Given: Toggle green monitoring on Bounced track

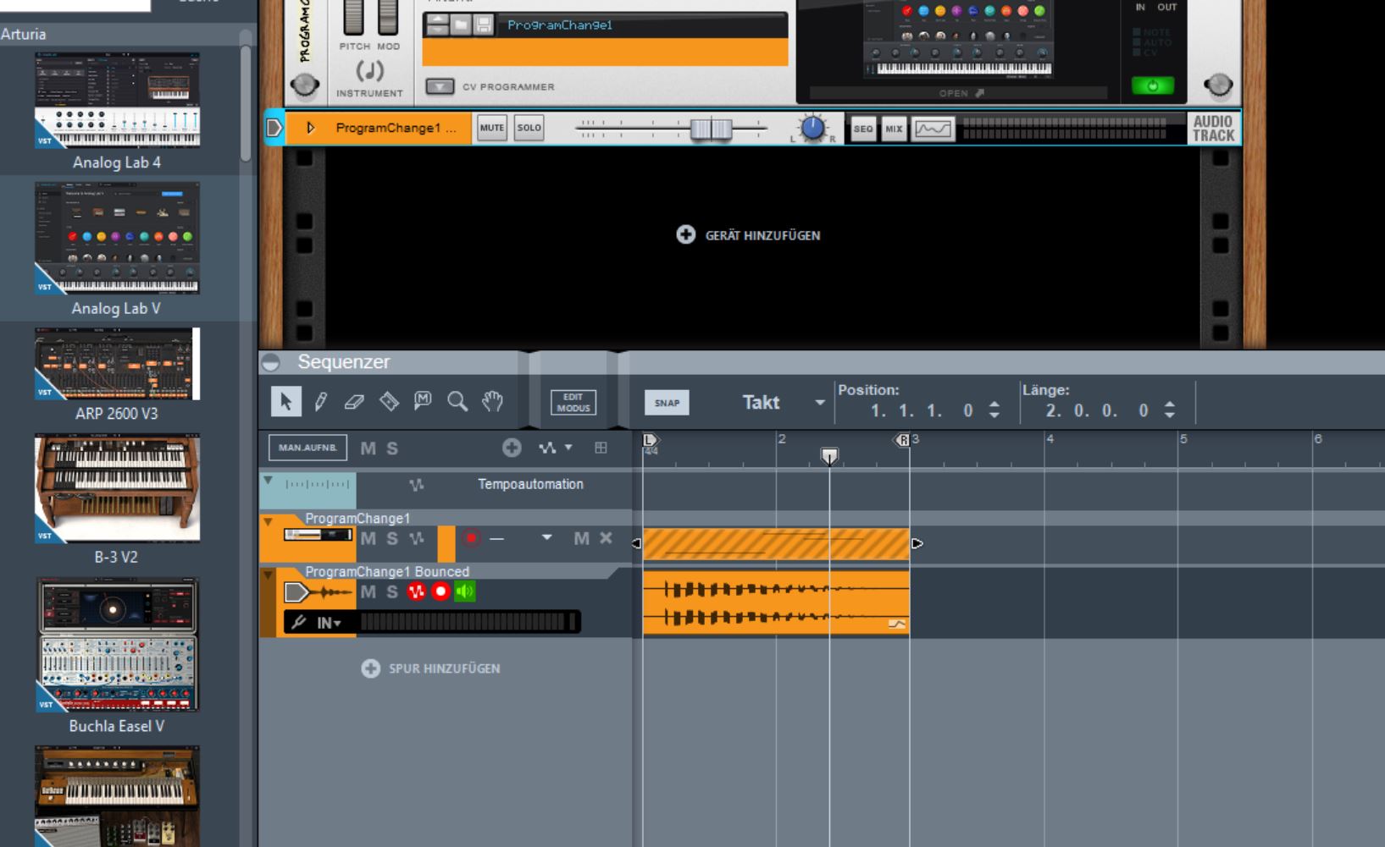Looking at the screenshot, I should (465, 591).
